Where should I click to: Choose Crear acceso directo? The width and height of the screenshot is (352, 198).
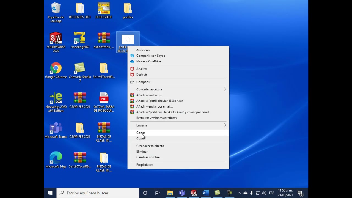tap(178, 146)
